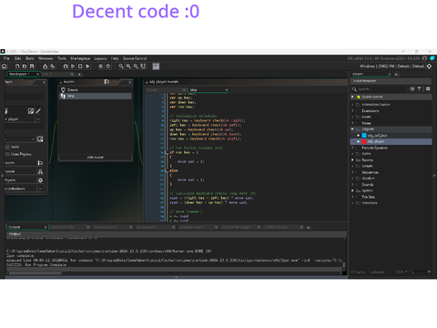Stop the running game icon

click(x=80, y=67)
